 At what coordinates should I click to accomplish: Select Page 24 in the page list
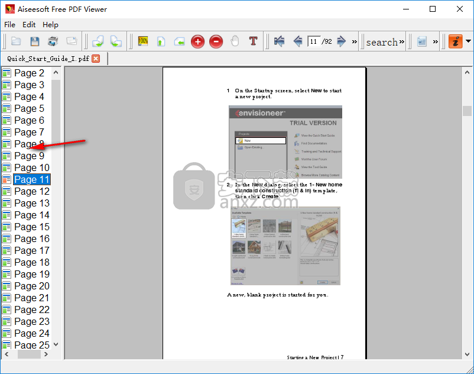tap(32, 333)
